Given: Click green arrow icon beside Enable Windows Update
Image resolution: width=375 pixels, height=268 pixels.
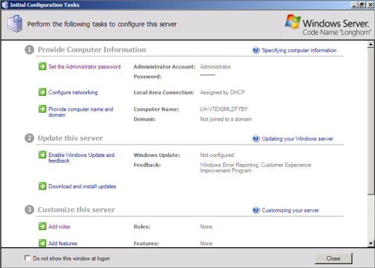Looking at the screenshot, I should pos(42,155).
